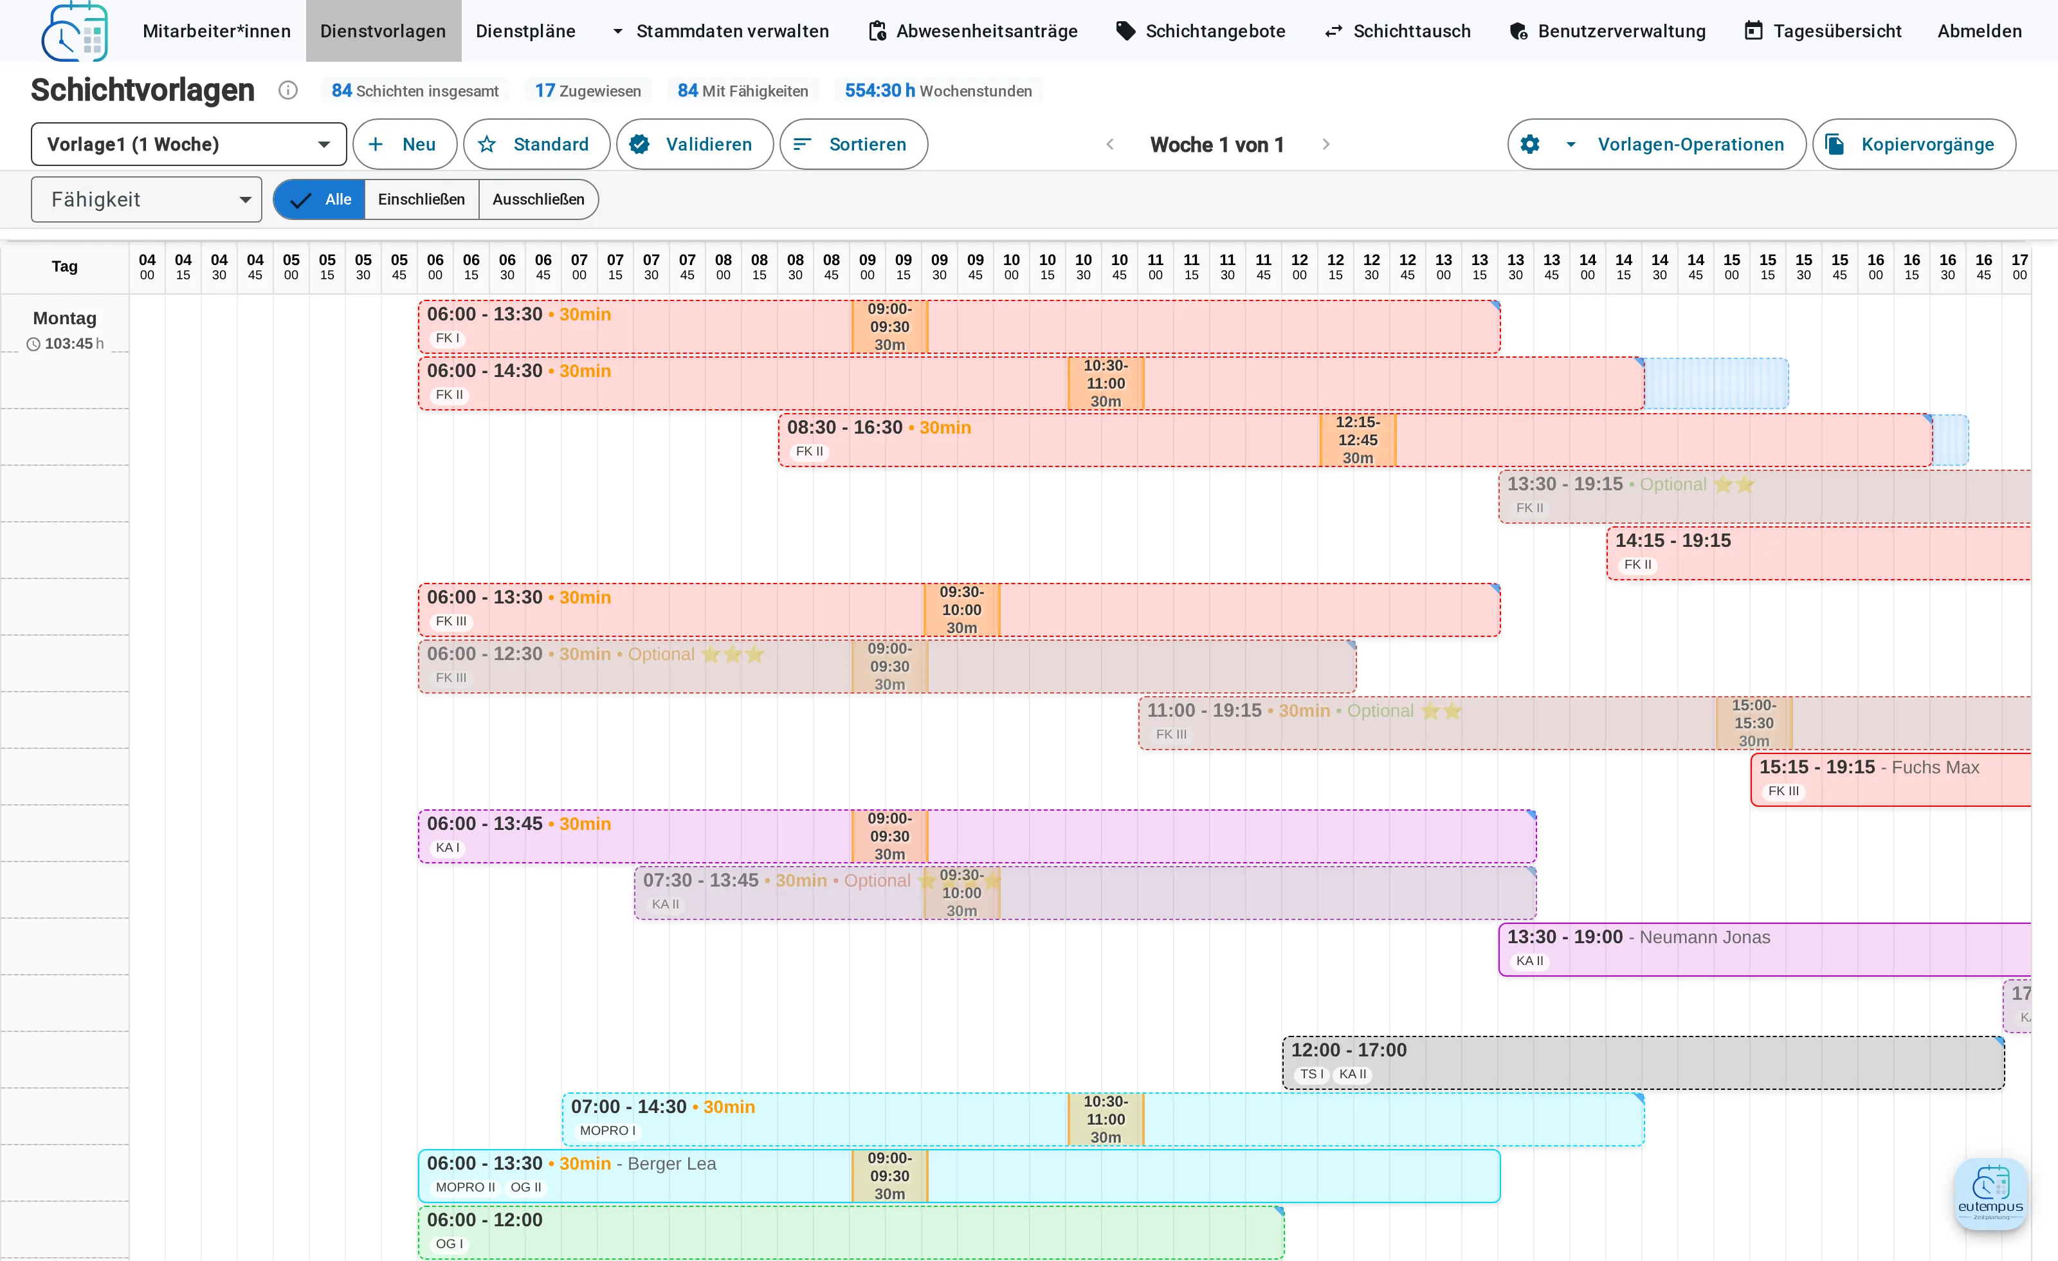Click the gear icon beside Vorlagen-Operationen
Viewport: 2058px width, 1261px height.
point(1529,145)
